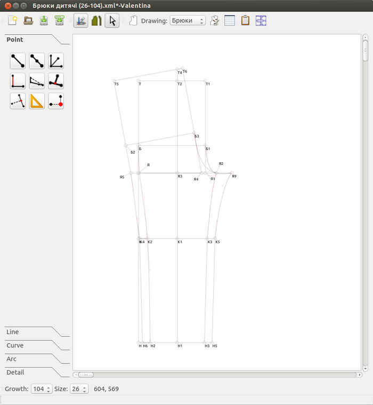373x405 pixels.
Task: Select point label K3 on the drawing
Action: coord(210,242)
